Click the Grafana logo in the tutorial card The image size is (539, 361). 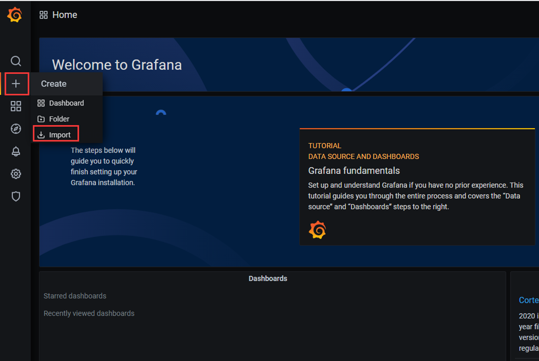click(x=317, y=230)
